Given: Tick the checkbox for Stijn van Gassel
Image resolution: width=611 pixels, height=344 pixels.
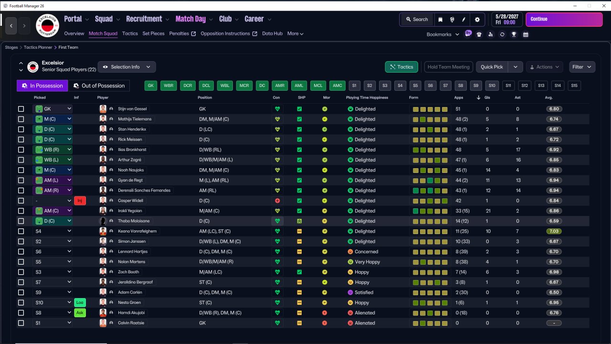Looking at the screenshot, I should [x=21, y=109].
